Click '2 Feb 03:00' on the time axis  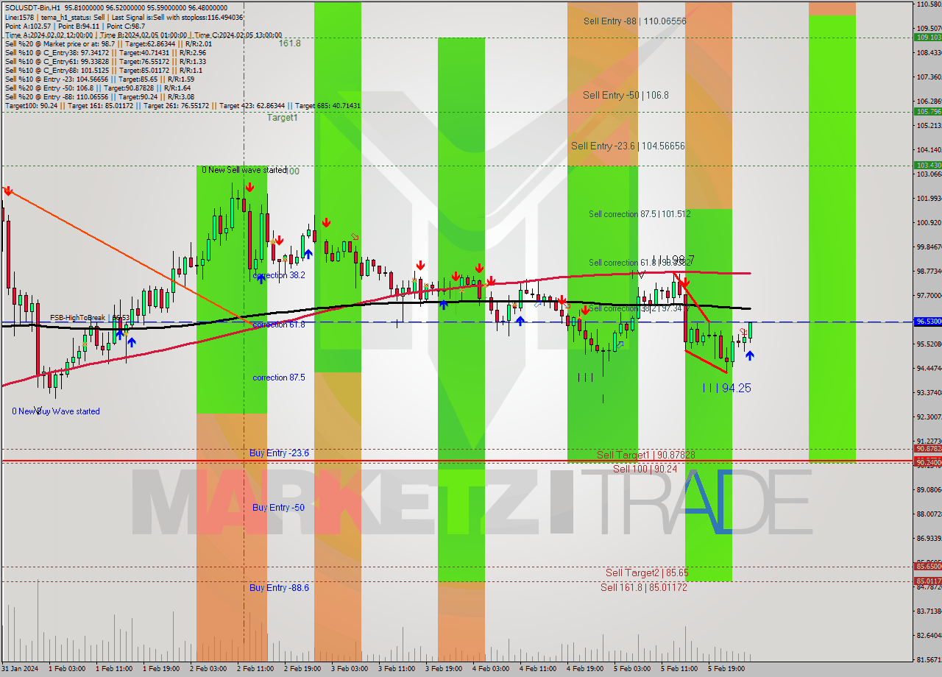click(x=208, y=669)
